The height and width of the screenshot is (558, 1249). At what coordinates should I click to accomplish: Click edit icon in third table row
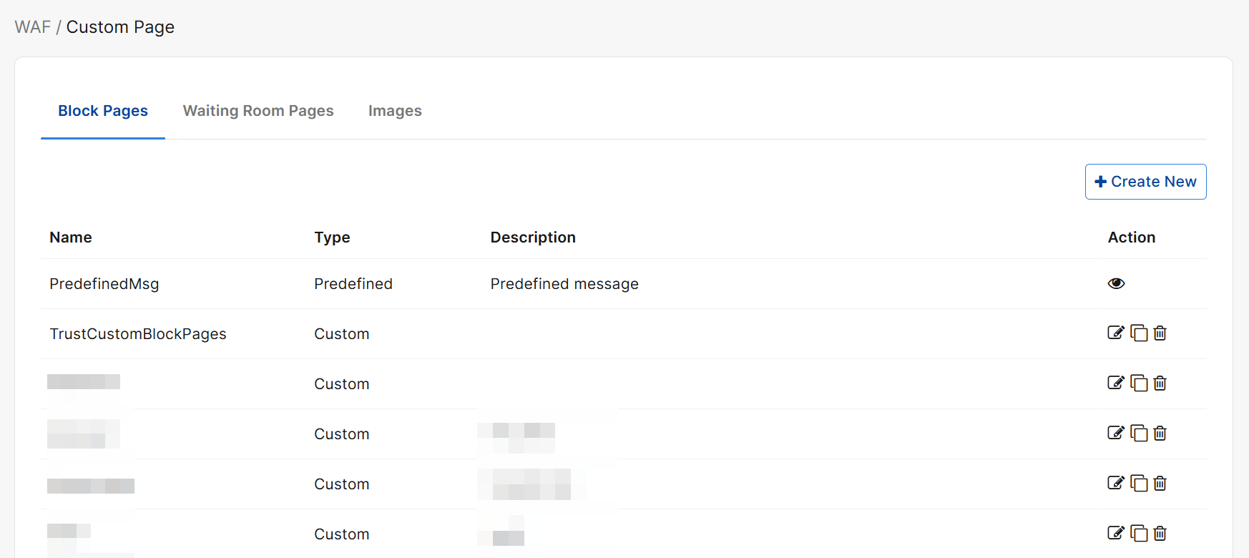click(1115, 383)
